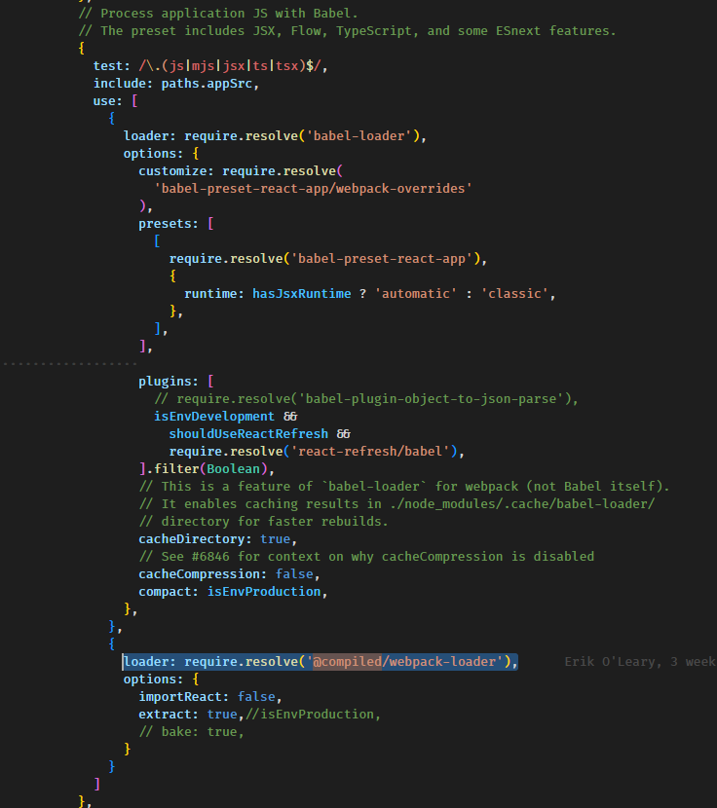Click the customize property name
The width and height of the screenshot is (717, 808).
(172, 171)
